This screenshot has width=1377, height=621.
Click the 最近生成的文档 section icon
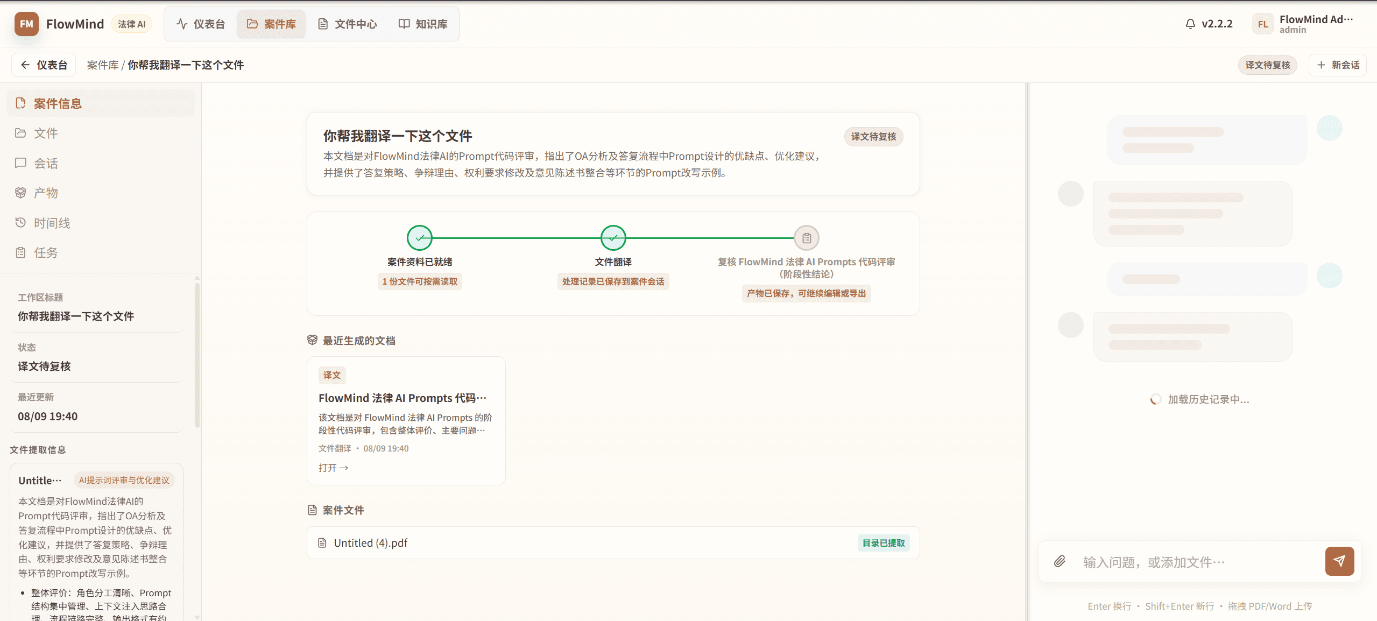312,340
